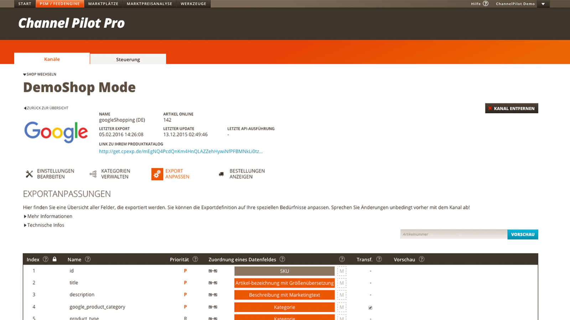This screenshot has height=320, width=570.
Task: Click help icon next to Vorschau header
Action: (x=422, y=259)
